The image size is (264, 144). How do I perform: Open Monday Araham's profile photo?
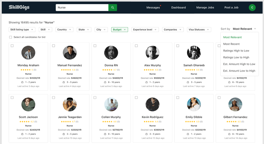point(28,53)
